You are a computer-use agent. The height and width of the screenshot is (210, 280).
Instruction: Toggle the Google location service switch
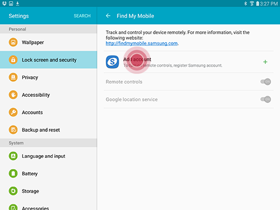coord(265,99)
